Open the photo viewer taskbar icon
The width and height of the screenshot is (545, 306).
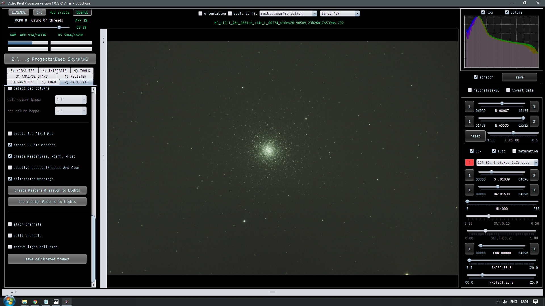point(56,302)
